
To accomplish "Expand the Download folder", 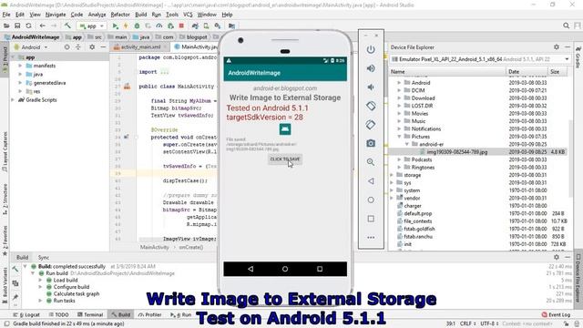I will [x=399, y=98].
